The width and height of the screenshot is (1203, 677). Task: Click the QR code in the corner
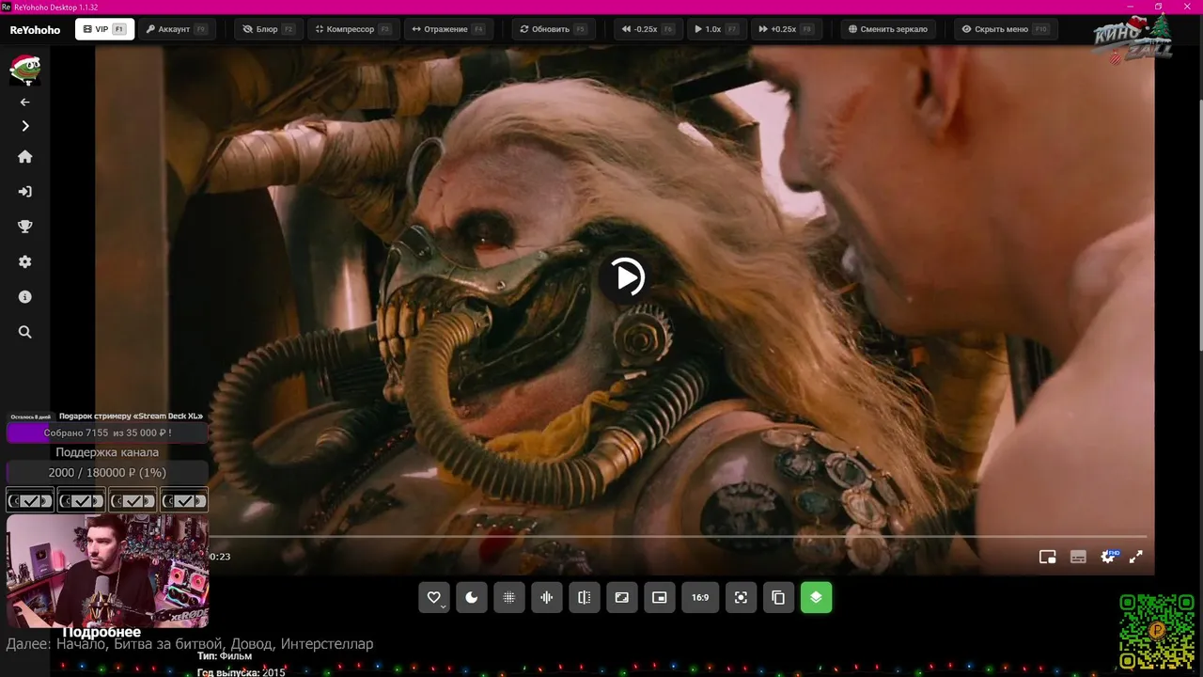1157,632
